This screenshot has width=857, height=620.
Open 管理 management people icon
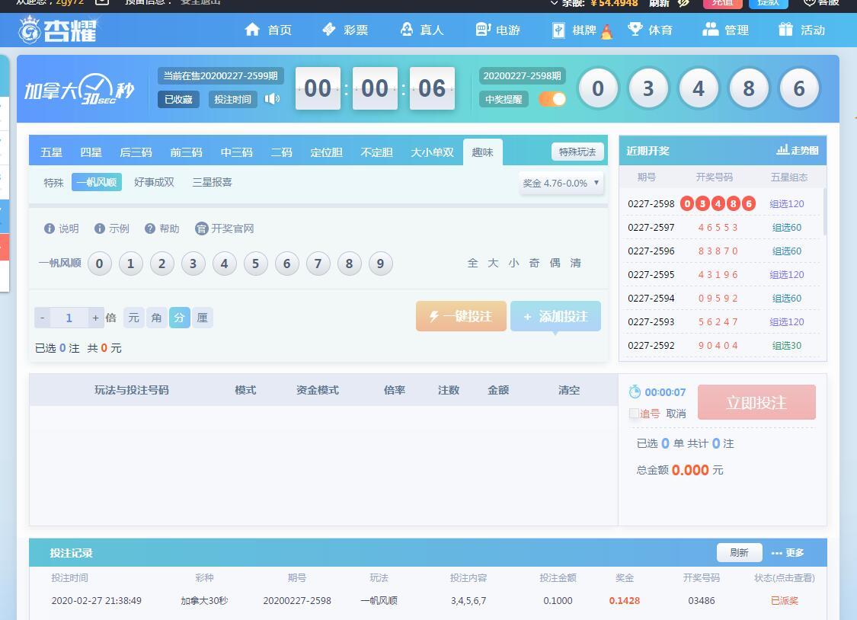point(710,29)
